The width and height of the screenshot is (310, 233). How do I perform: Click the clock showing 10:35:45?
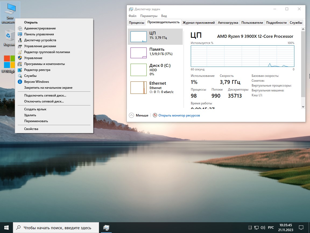(x=286, y=225)
